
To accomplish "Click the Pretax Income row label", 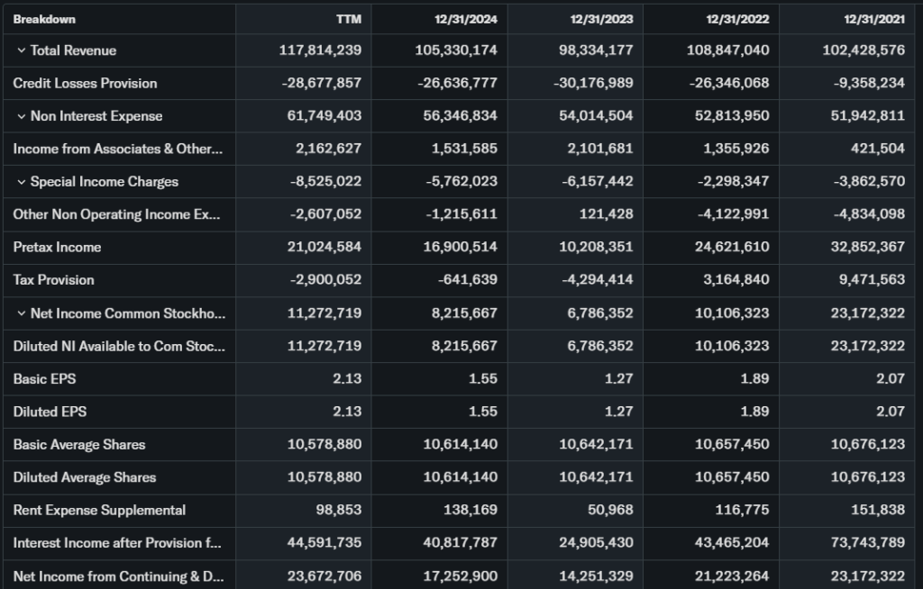I will click(x=57, y=248).
